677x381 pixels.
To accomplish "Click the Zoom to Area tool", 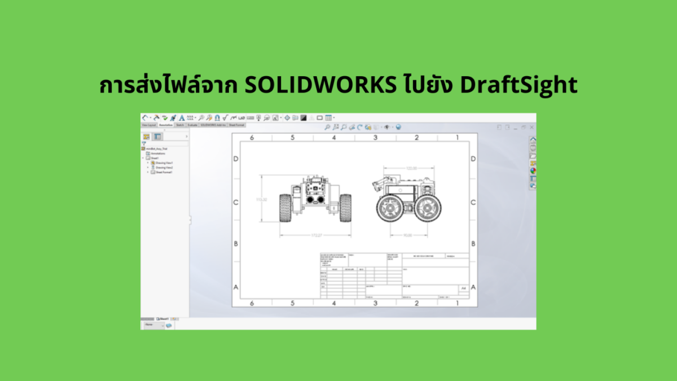I will [x=335, y=126].
